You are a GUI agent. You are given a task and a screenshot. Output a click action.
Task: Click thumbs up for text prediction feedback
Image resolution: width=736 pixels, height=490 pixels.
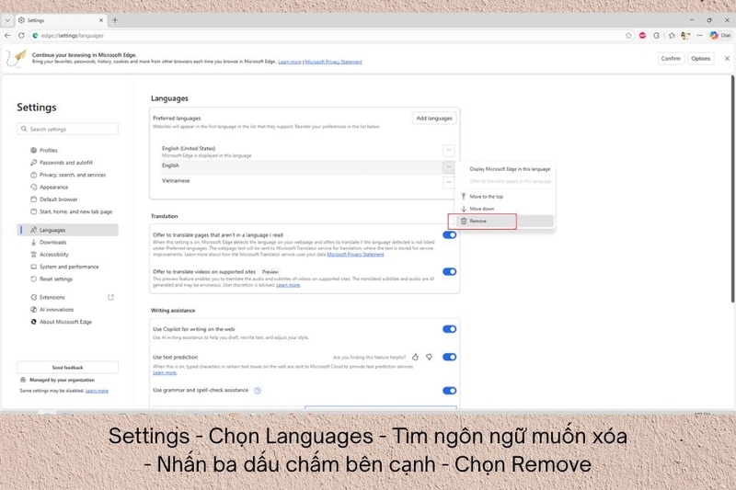pyautogui.click(x=415, y=358)
